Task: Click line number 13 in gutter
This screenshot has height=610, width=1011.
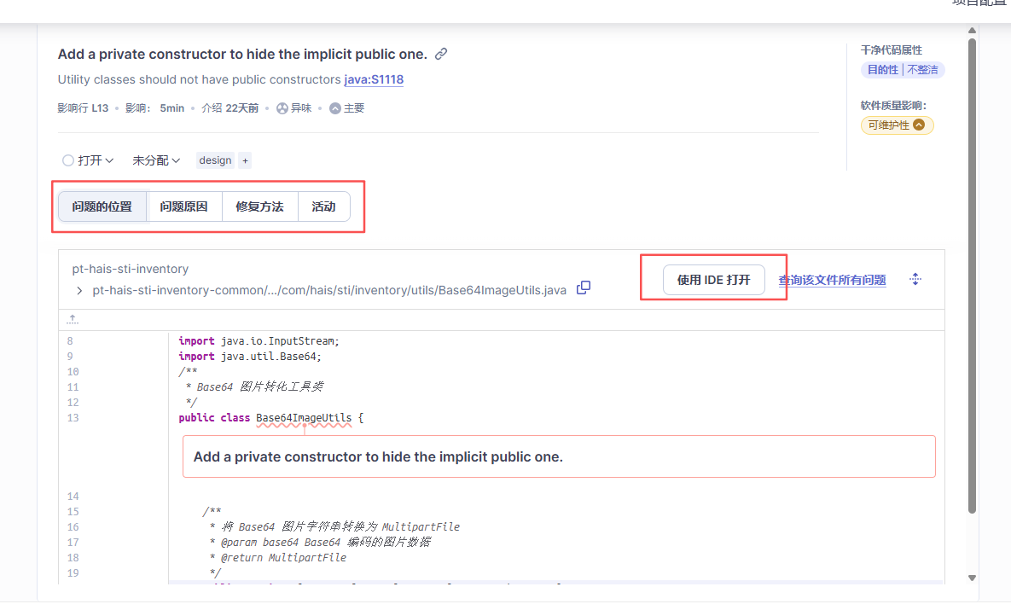Action: (x=73, y=418)
